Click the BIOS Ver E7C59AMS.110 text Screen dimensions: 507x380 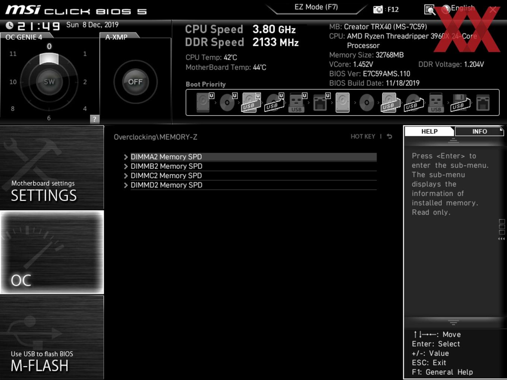click(x=369, y=74)
